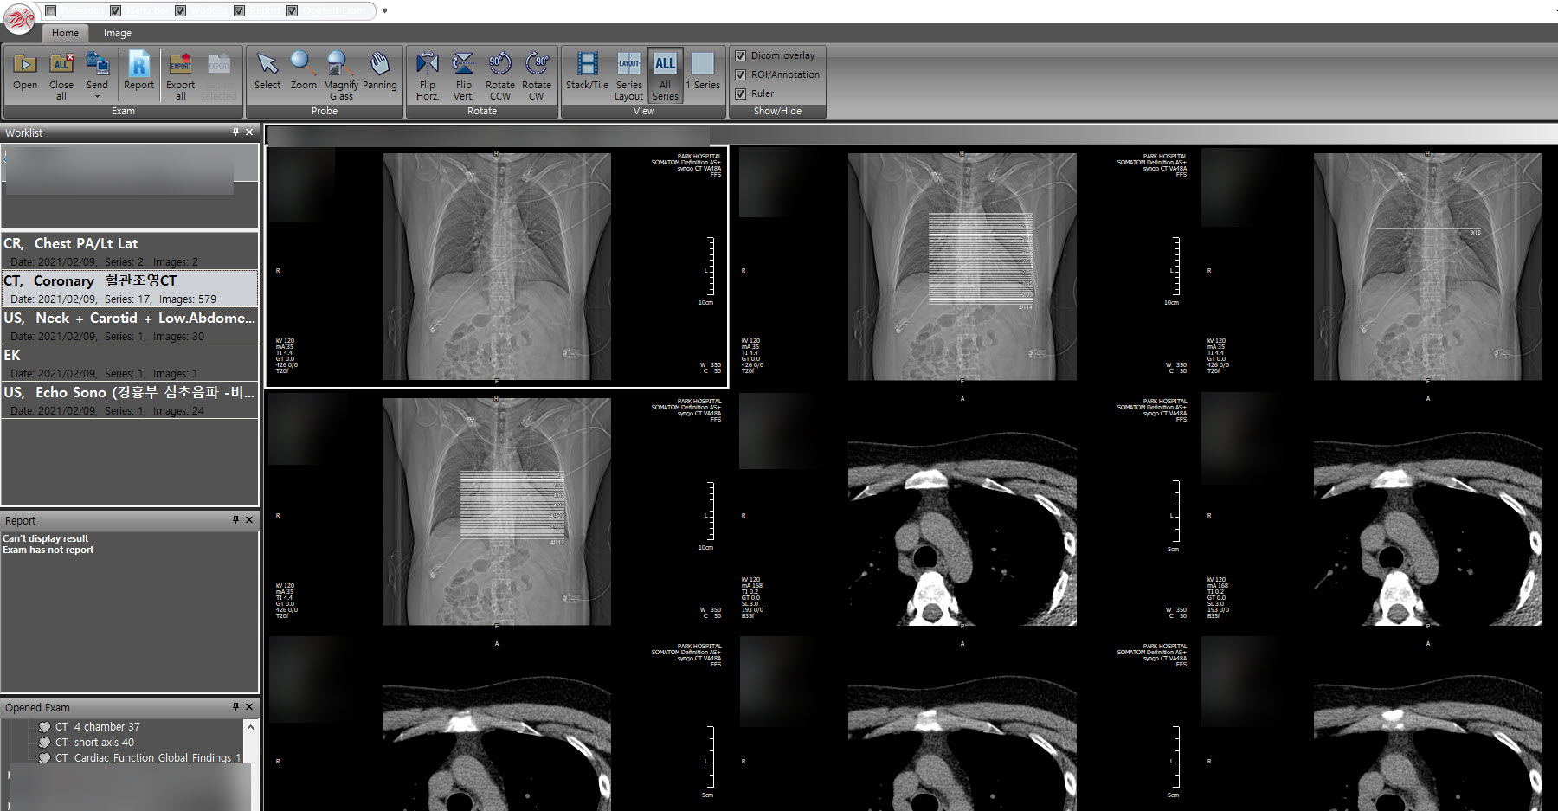Viewport: 1558px width, 811px height.
Task: Rotate the image 90° counter-clockwise
Action: [500, 75]
